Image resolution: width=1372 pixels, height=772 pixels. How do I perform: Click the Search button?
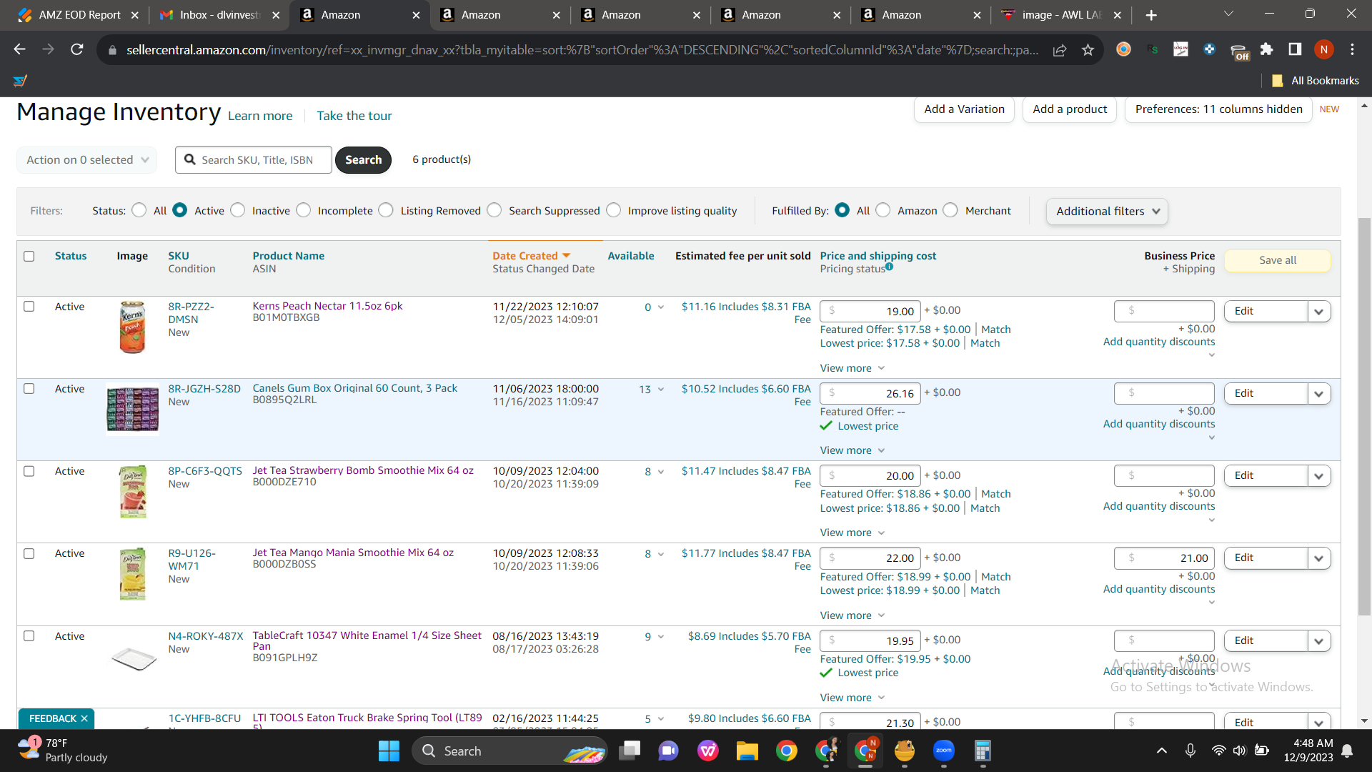point(363,159)
